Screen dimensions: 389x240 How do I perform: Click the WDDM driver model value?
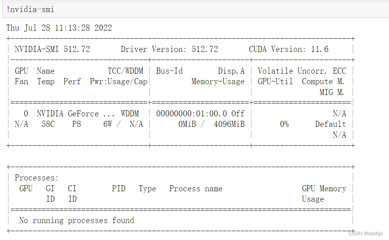coord(130,114)
